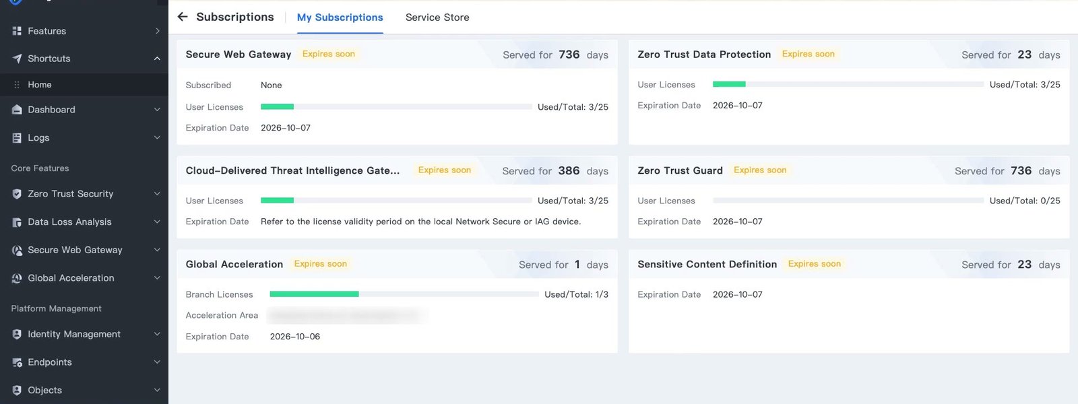1078x404 pixels.
Task: Click Expires soon badge on Global Acceleration
Action: point(321,264)
